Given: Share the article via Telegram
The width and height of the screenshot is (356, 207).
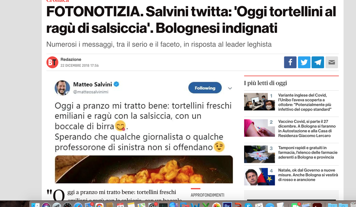Looking at the screenshot, I should click(318, 62).
